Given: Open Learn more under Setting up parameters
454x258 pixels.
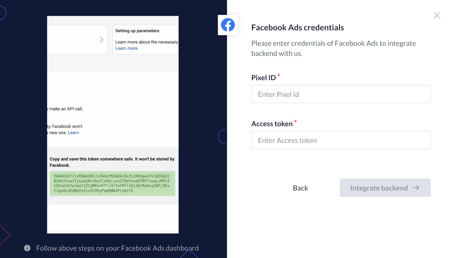Looking at the screenshot, I should [x=126, y=48].
